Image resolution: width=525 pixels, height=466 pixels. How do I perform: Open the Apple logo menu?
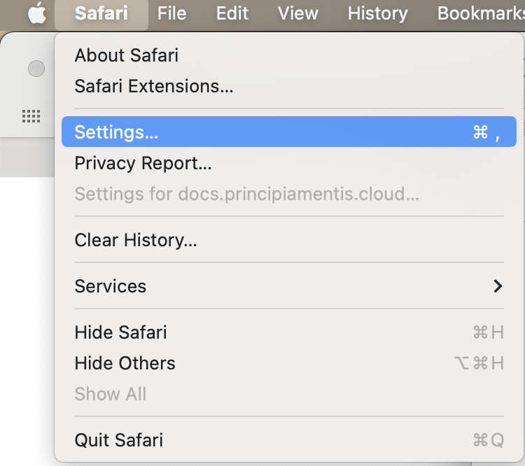coord(36,13)
